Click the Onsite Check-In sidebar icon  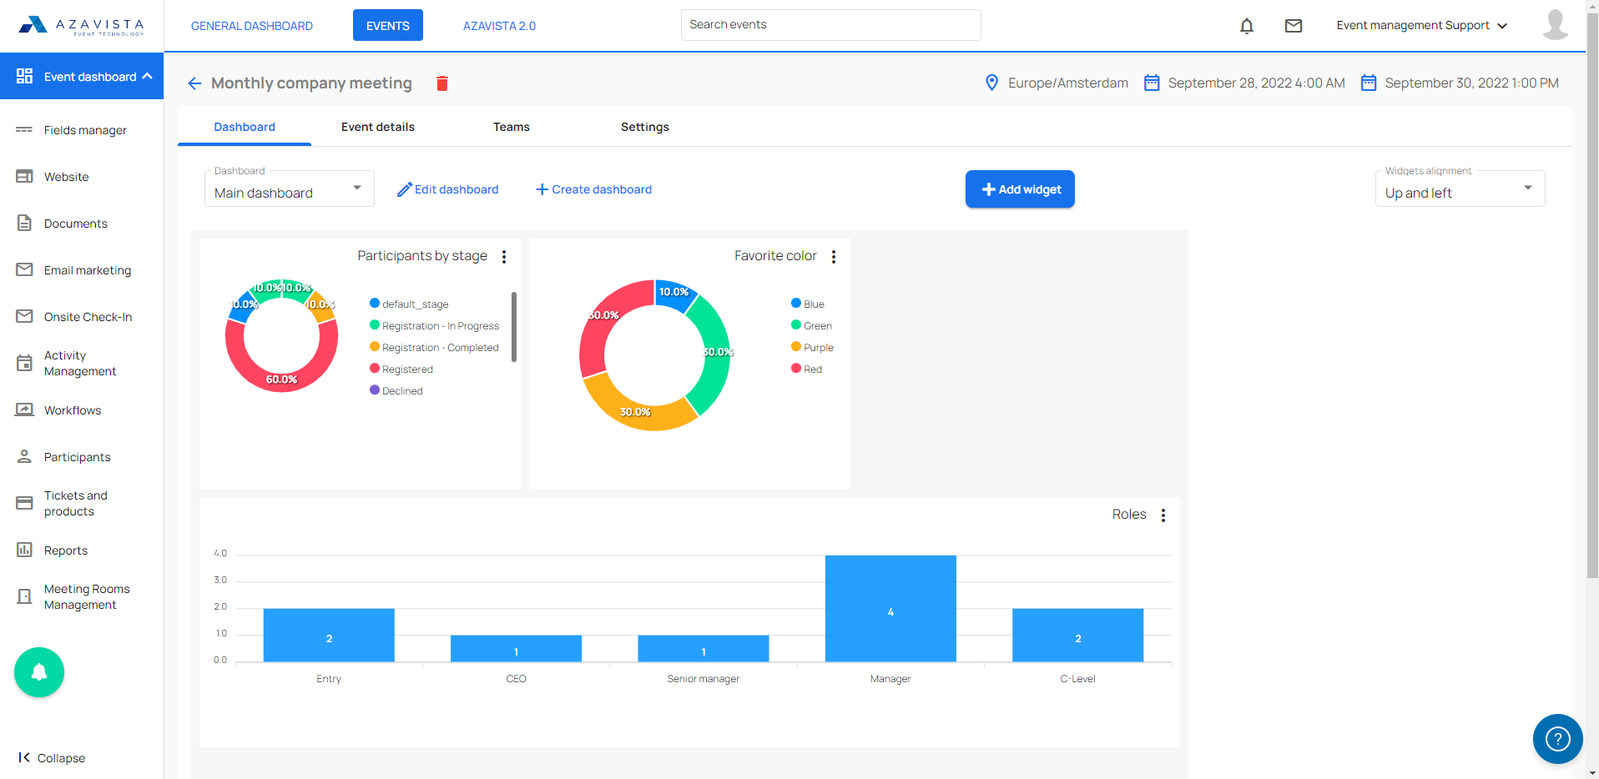tap(24, 316)
